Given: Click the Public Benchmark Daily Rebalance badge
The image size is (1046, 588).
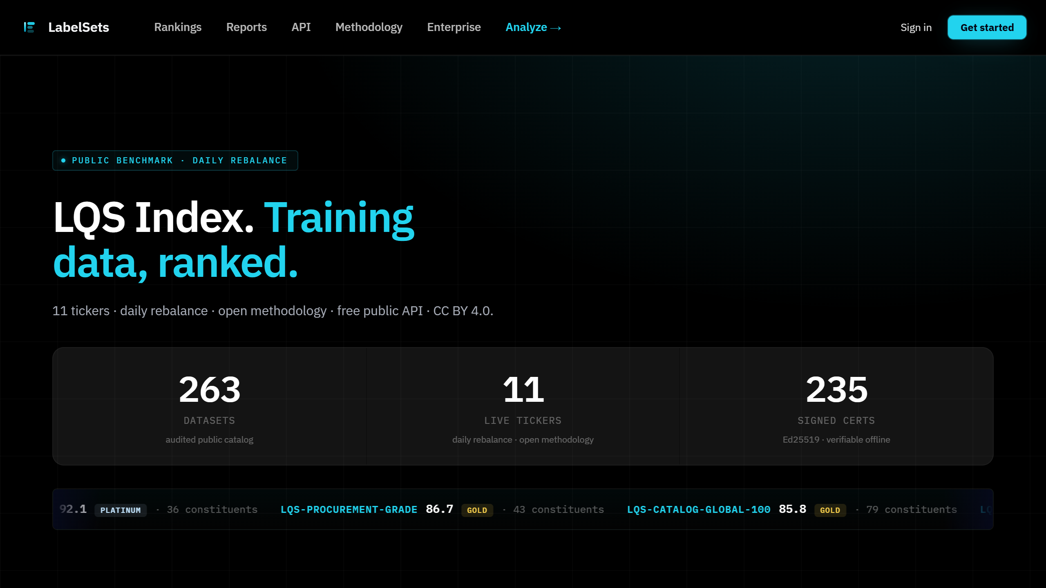Looking at the screenshot, I should (175, 160).
